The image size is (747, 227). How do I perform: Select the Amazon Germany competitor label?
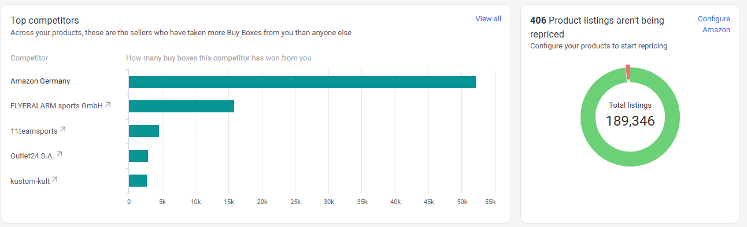[x=40, y=81]
